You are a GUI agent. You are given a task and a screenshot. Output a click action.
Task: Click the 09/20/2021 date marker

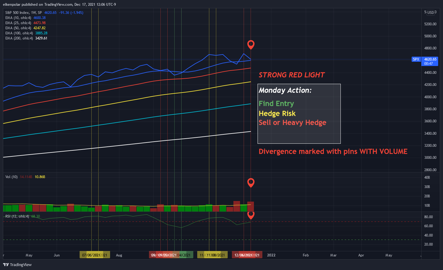pos(168,255)
